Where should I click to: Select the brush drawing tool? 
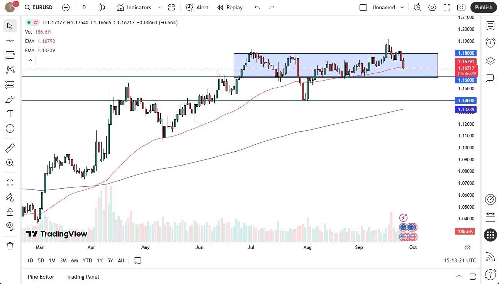pyautogui.click(x=10, y=99)
